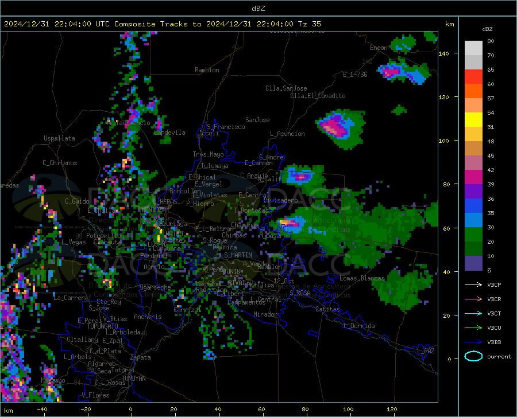Click the legend value '45'

pyautogui.click(x=491, y=155)
